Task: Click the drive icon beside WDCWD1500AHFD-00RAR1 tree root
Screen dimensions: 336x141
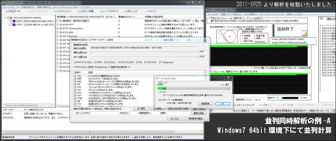Action: coord(11,18)
